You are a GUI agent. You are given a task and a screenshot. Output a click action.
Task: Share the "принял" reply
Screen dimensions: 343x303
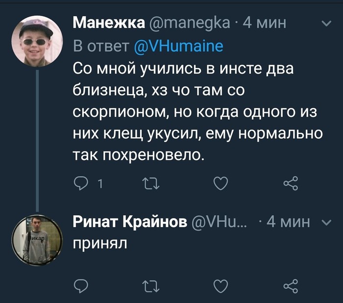coord(291,285)
